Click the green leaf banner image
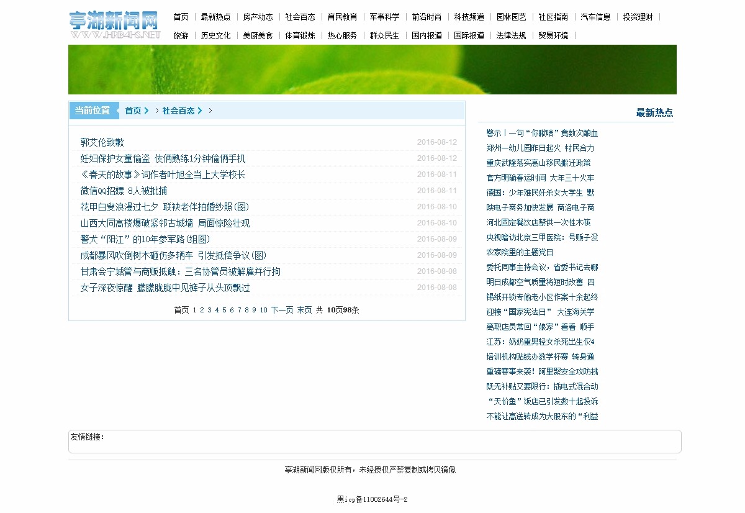745x513 pixels. click(372, 70)
